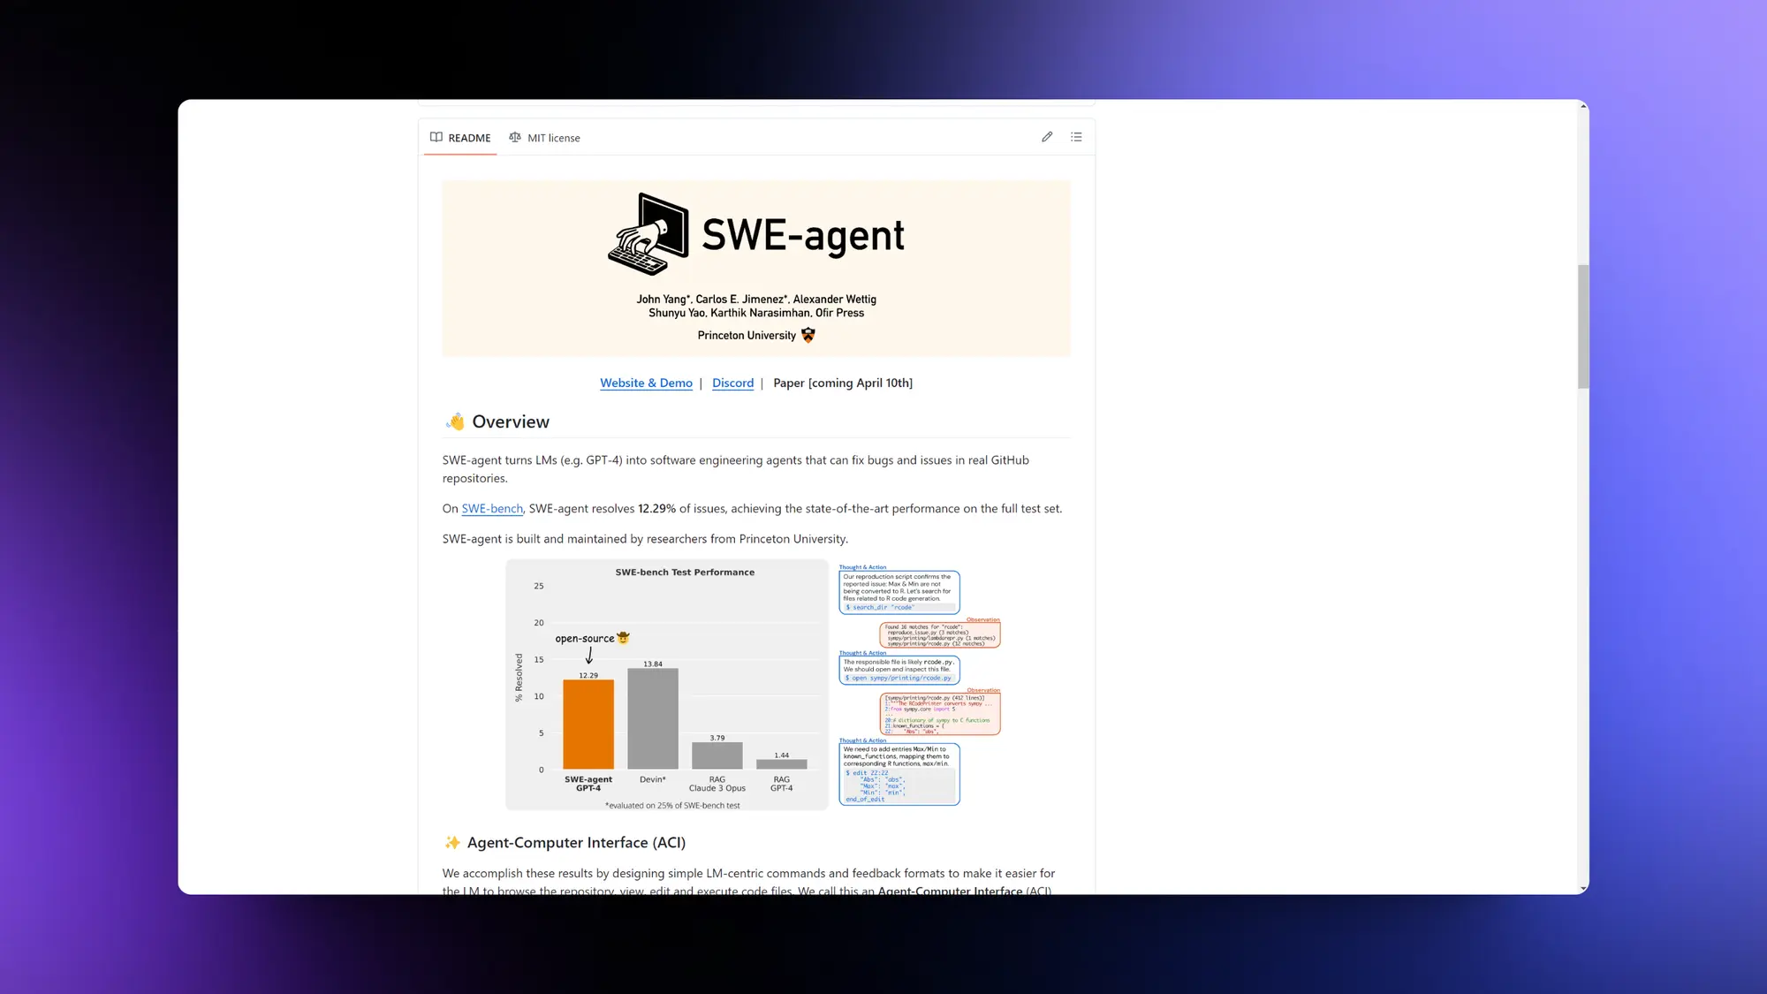Click the scrollbar up arrow
Viewport: 1767px width, 994px height.
pos(1583,106)
